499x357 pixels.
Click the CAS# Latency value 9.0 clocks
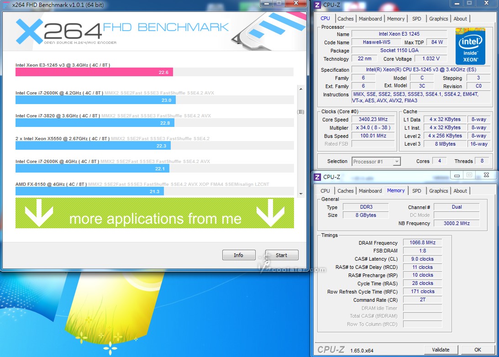pos(423,259)
